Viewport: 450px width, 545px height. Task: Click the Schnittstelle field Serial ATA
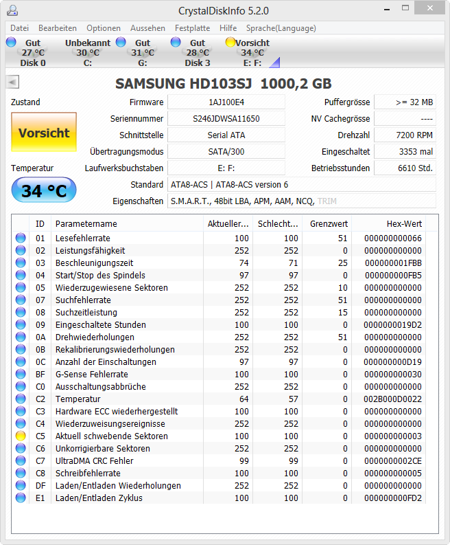(x=226, y=135)
